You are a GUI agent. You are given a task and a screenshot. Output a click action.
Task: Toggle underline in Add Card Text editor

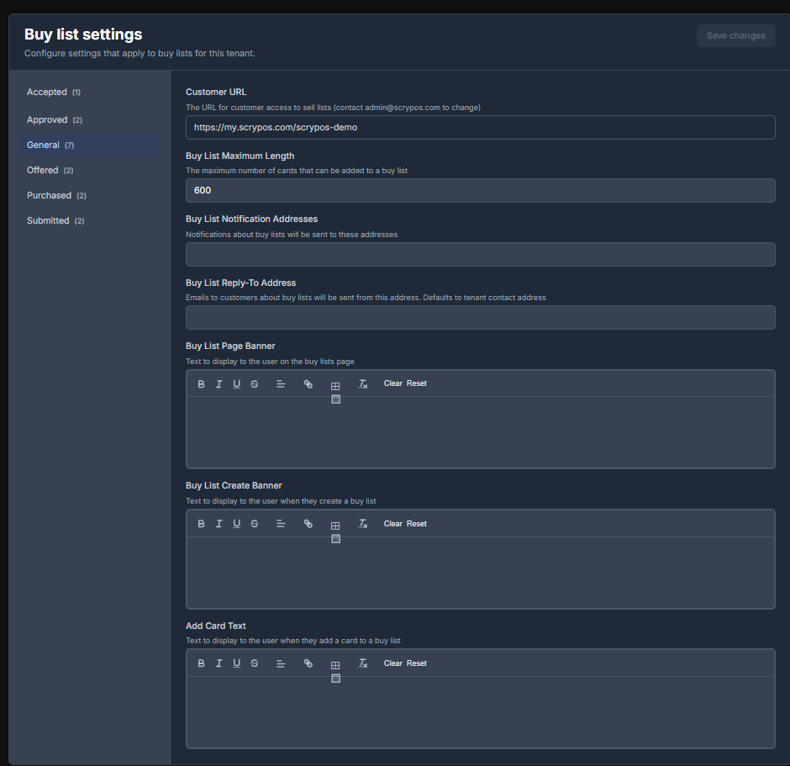[237, 663]
